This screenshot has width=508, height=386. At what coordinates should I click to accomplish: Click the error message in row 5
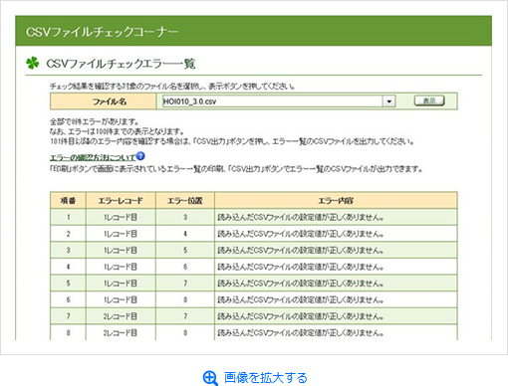point(301,284)
